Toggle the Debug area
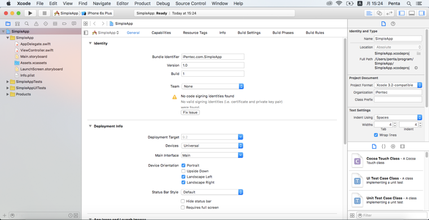This screenshot has width=429, height=220. 412,13
